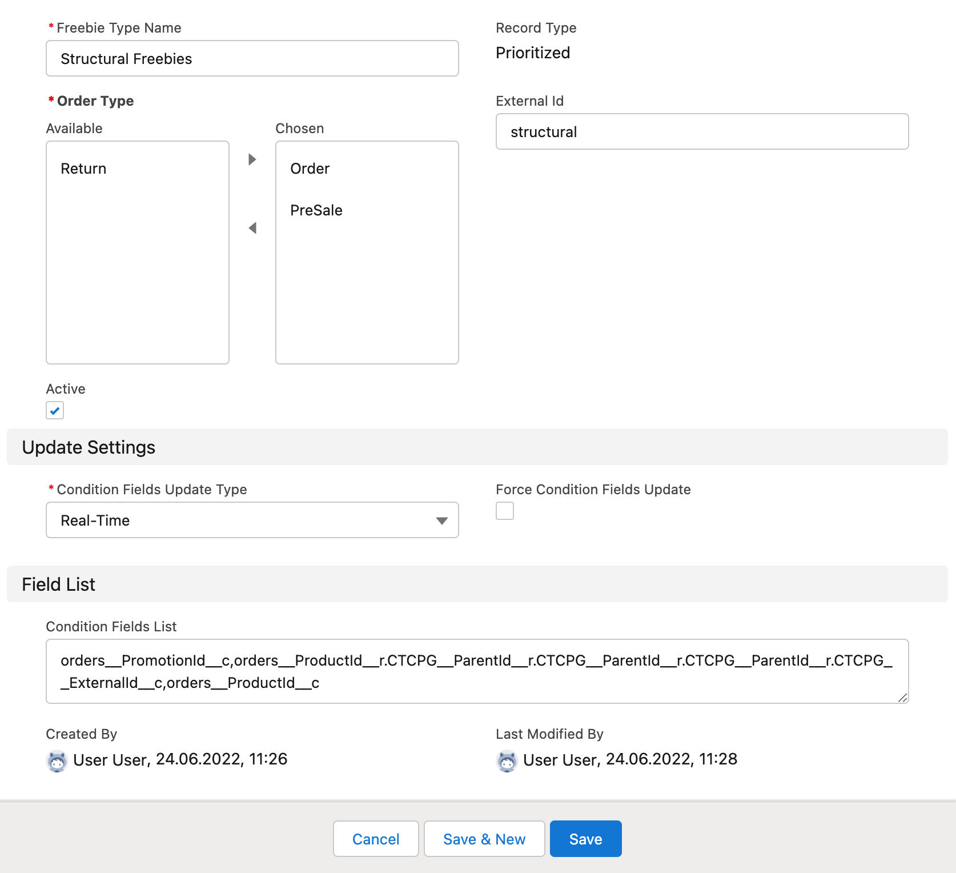
Task: Select Return in the Available list
Action: pyautogui.click(x=83, y=169)
